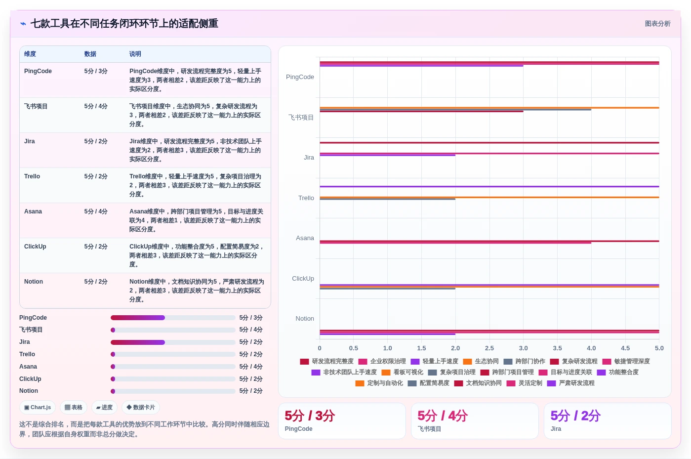Toggle the 定制与自动化 legend item
The height and width of the screenshot is (459, 691).
[379, 383]
